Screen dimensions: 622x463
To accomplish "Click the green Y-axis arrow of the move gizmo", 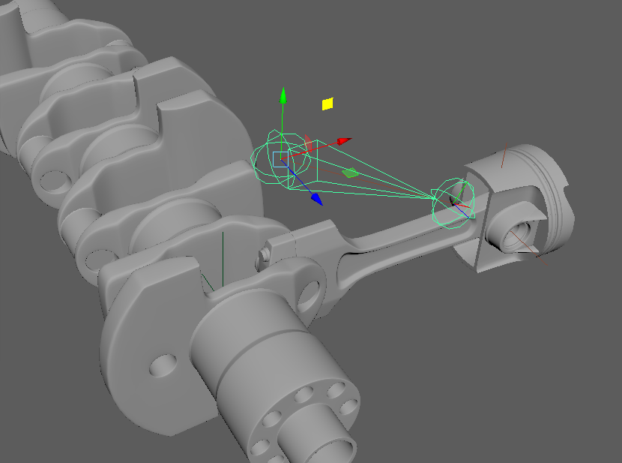I will [x=283, y=96].
